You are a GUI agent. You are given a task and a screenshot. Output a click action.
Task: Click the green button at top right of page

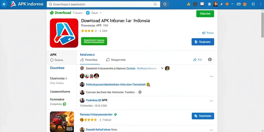[x=205, y=14]
